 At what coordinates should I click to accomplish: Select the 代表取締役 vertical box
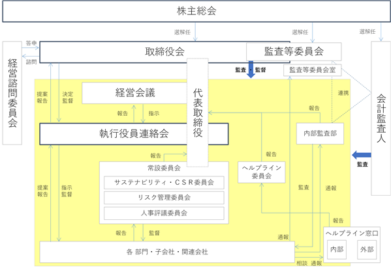(198, 113)
